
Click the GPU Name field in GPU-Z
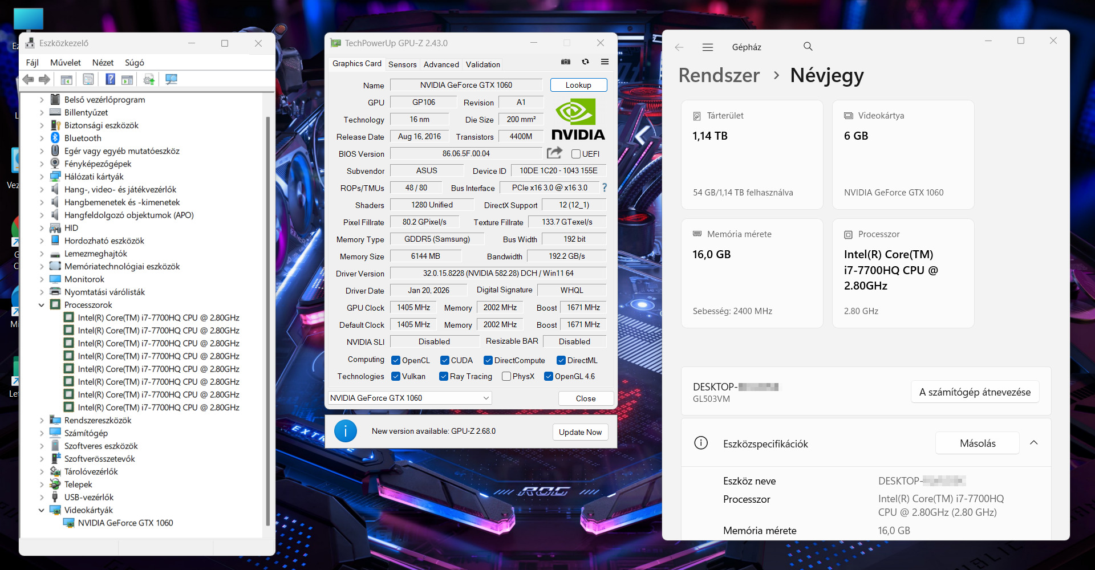click(466, 85)
